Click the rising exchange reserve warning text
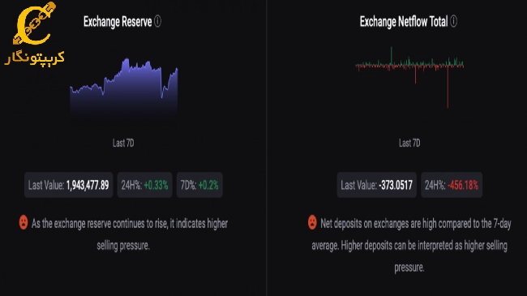The height and width of the screenshot is (296, 527). click(130, 234)
